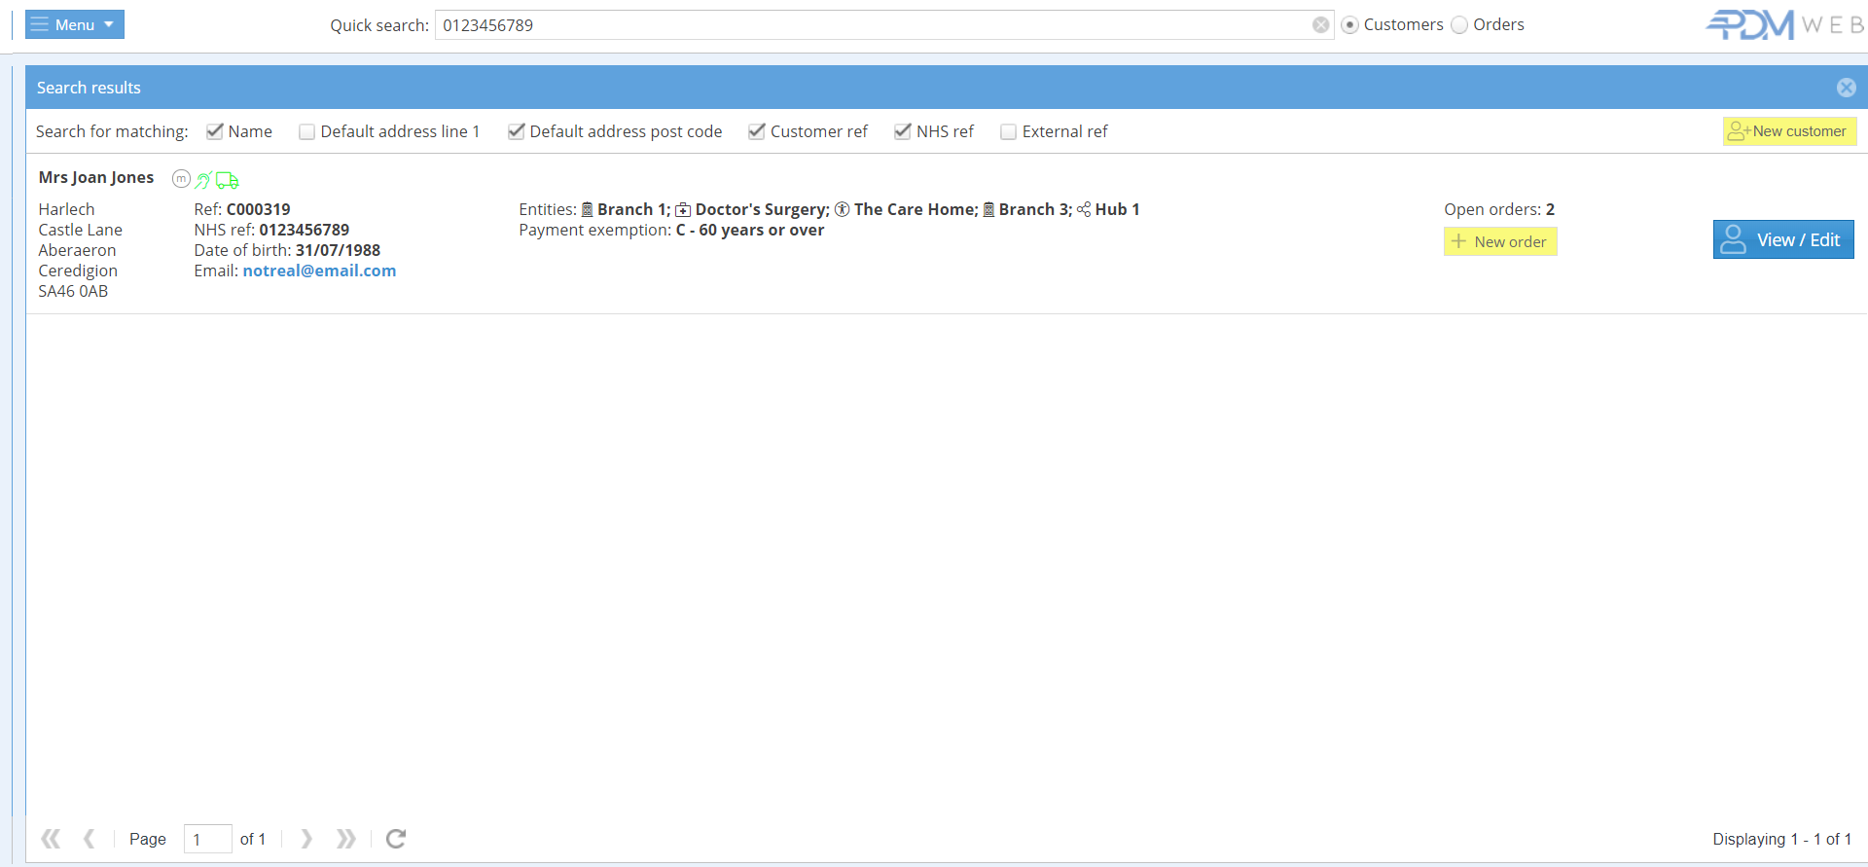The image size is (1868, 867).
Task: Uncheck the Name matching checkbox
Action: pos(215,131)
